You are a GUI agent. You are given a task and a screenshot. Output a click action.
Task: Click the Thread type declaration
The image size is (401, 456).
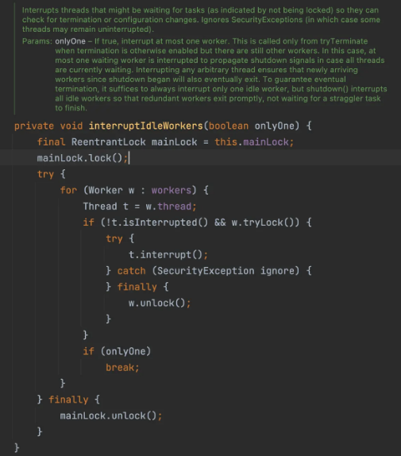click(100, 207)
